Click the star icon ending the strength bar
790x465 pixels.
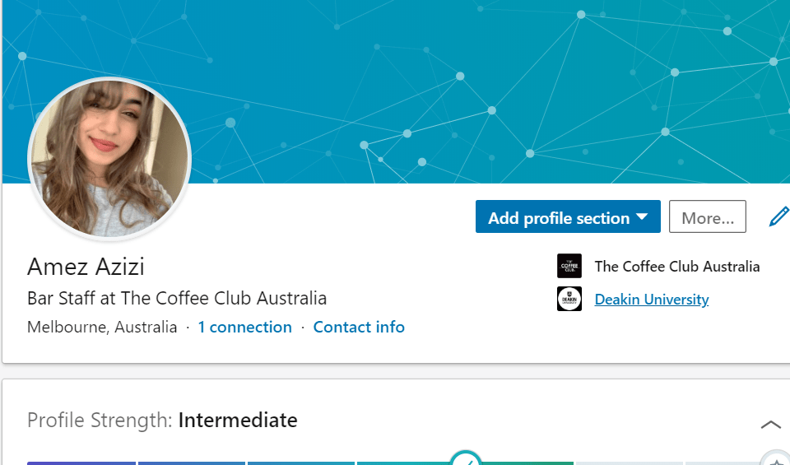[776, 461]
